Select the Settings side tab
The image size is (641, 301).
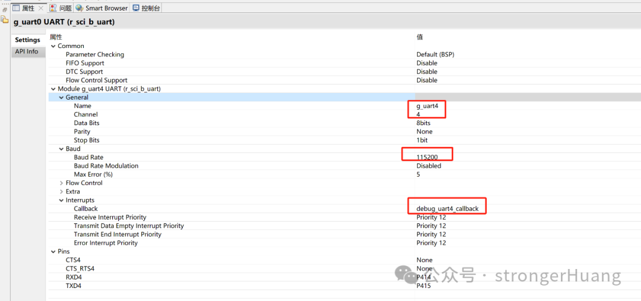point(28,40)
